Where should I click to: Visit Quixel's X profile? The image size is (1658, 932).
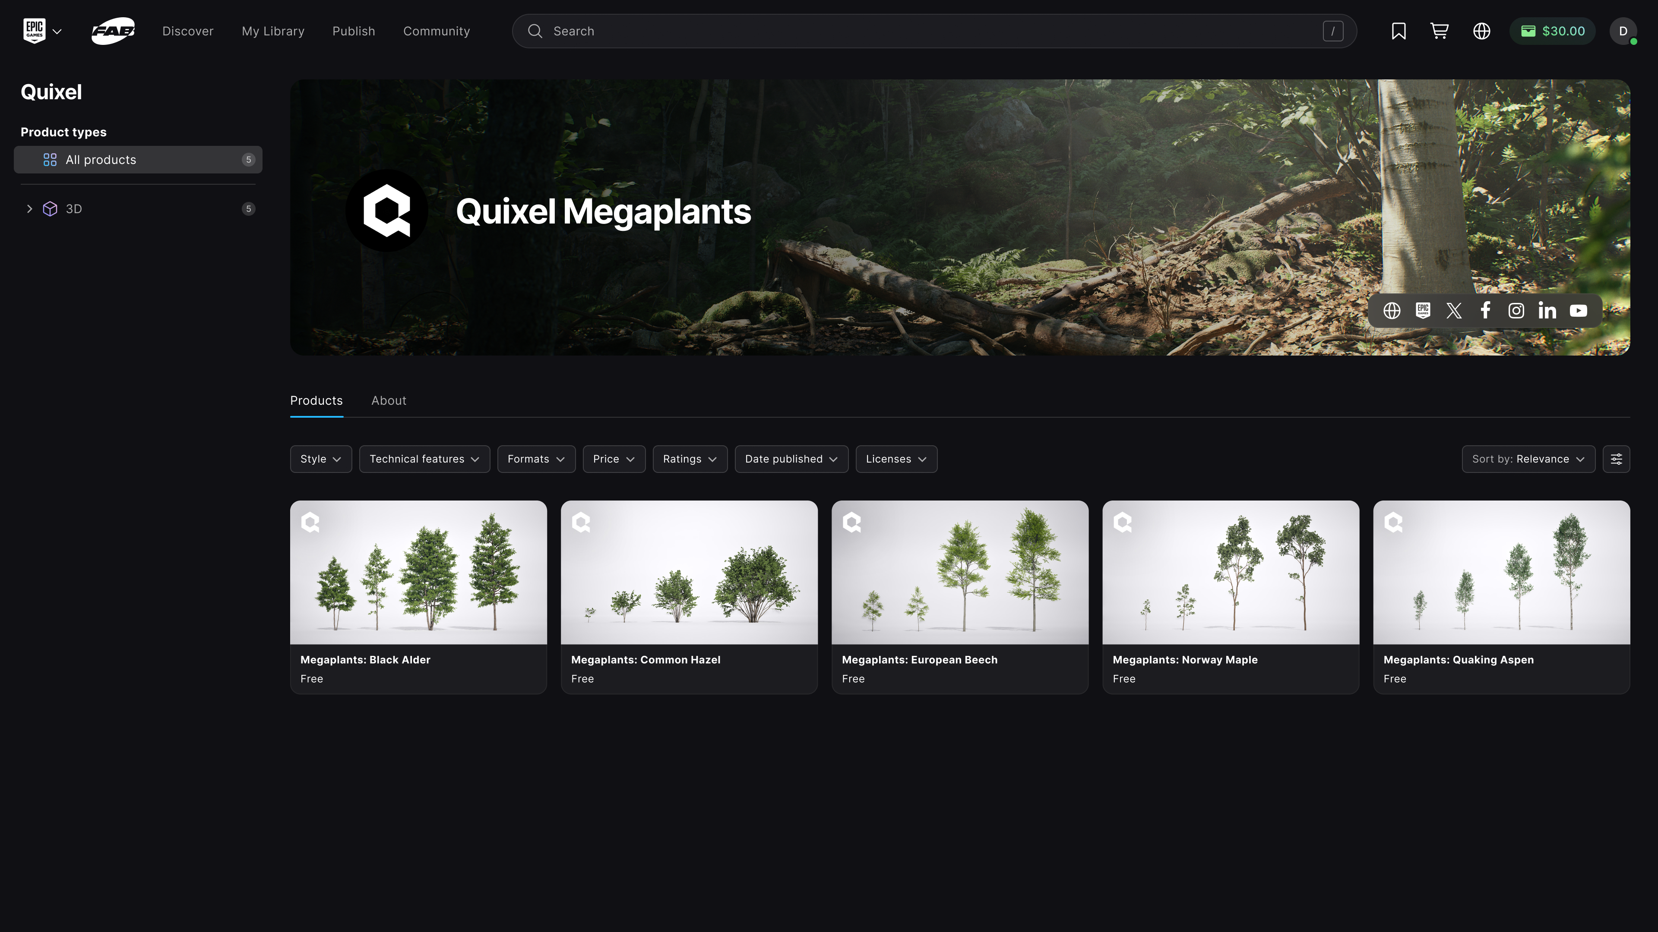[1454, 310]
